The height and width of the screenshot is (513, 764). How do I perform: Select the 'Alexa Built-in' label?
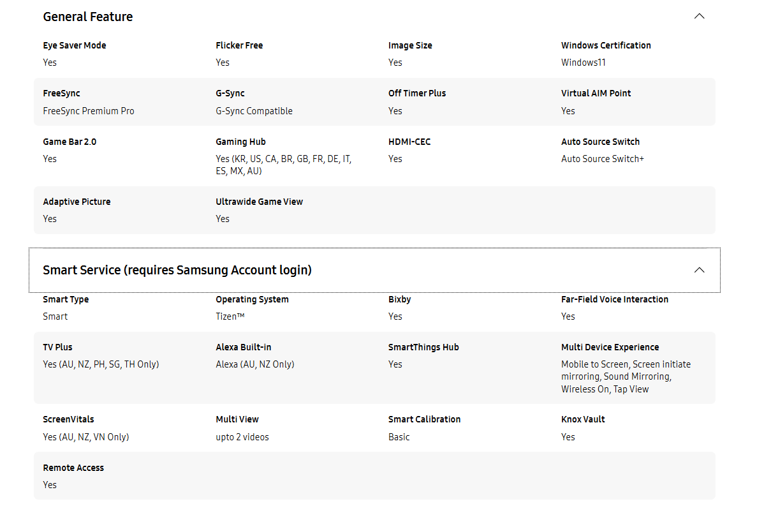pyautogui.click(x=244, y=347)
